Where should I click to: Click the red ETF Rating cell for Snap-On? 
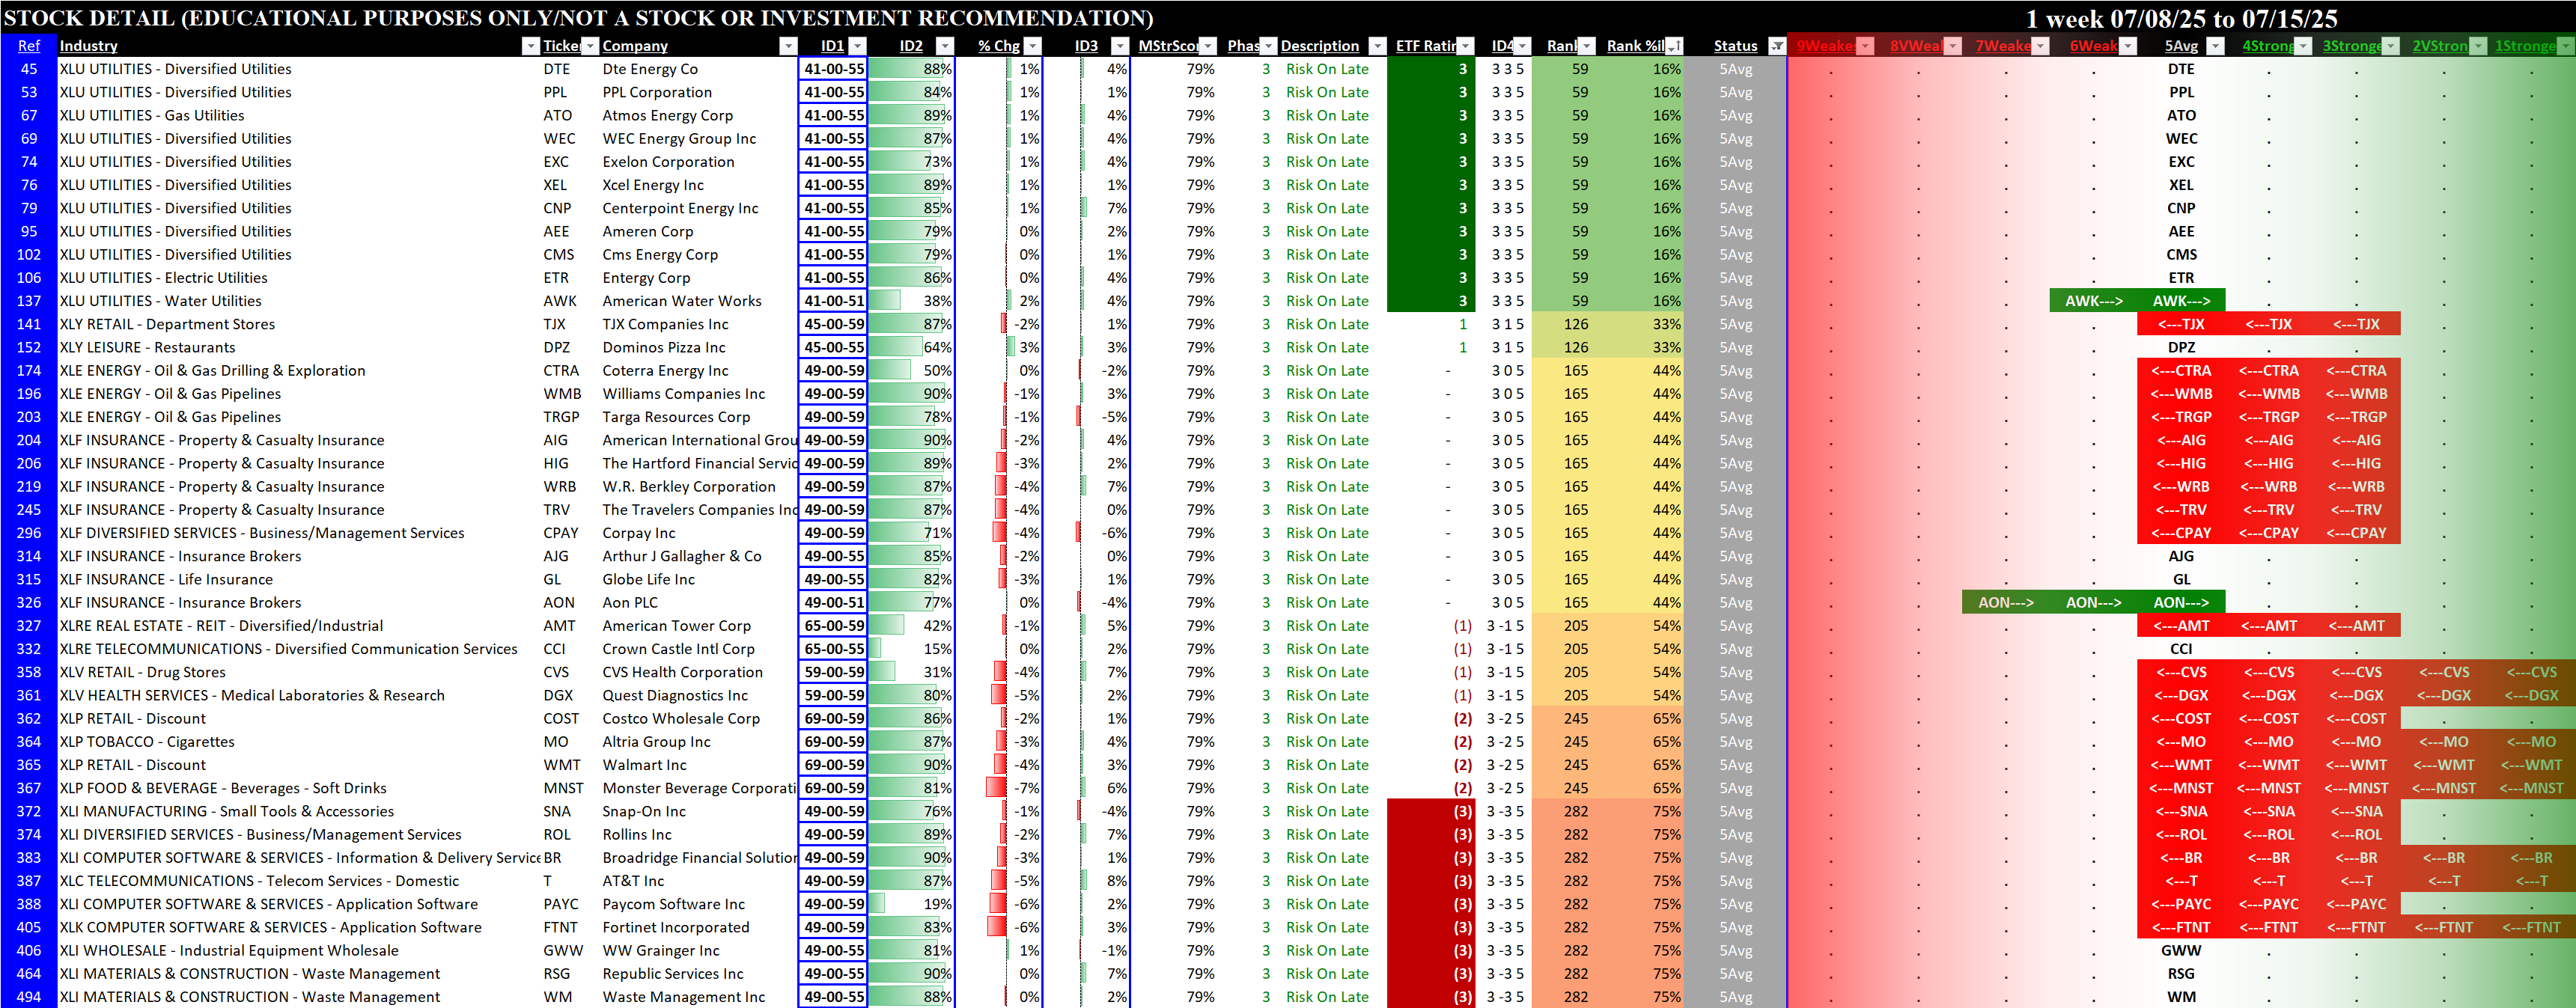point(1430,812)
